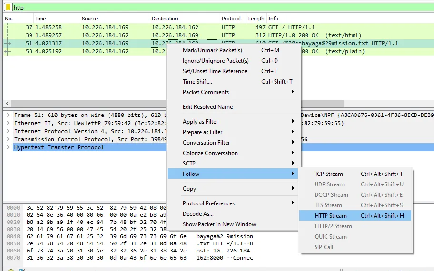Sort by the Protocol column header
This screenshot has width=434, height=271.
pos(233,19)
